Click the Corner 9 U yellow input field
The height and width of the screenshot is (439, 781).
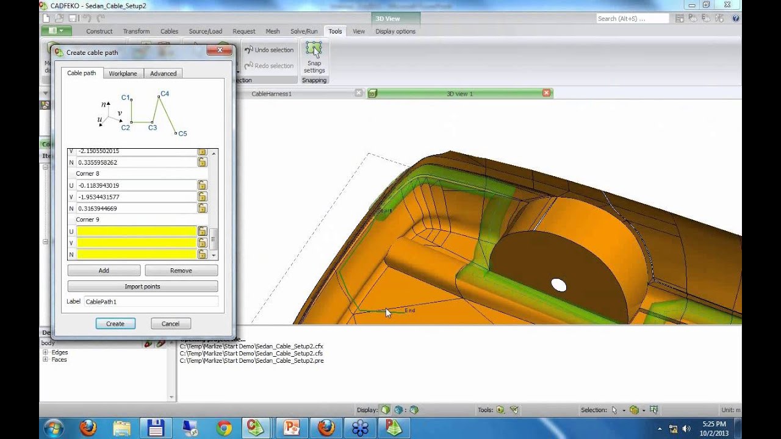pos(136,231)
